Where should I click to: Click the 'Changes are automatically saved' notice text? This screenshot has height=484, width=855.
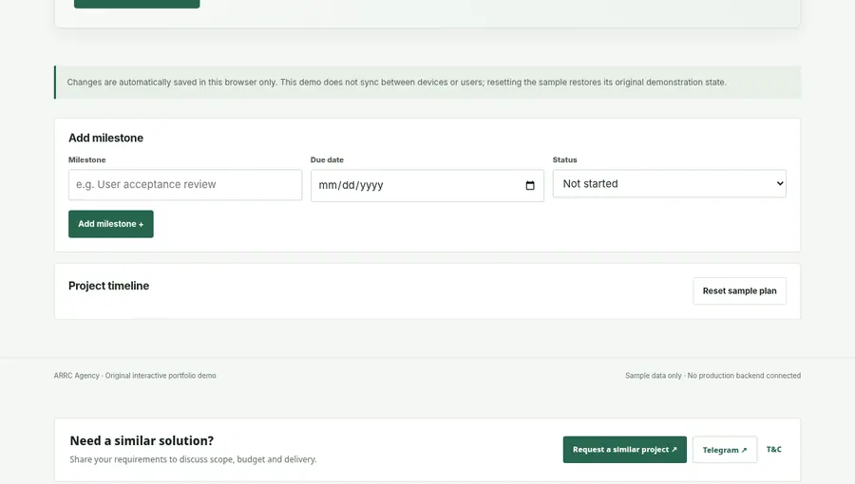(x=396, y=83)
